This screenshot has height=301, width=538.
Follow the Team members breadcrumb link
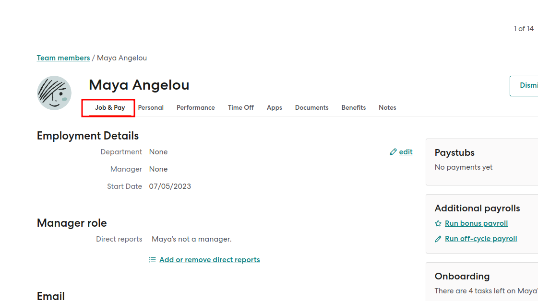tap(63, 58)
